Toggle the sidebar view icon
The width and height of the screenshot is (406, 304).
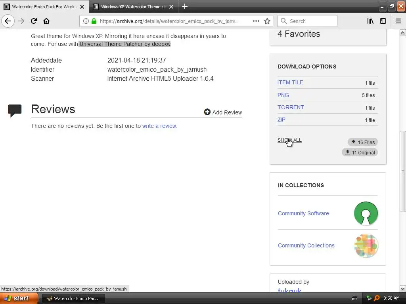pos(383,21)
